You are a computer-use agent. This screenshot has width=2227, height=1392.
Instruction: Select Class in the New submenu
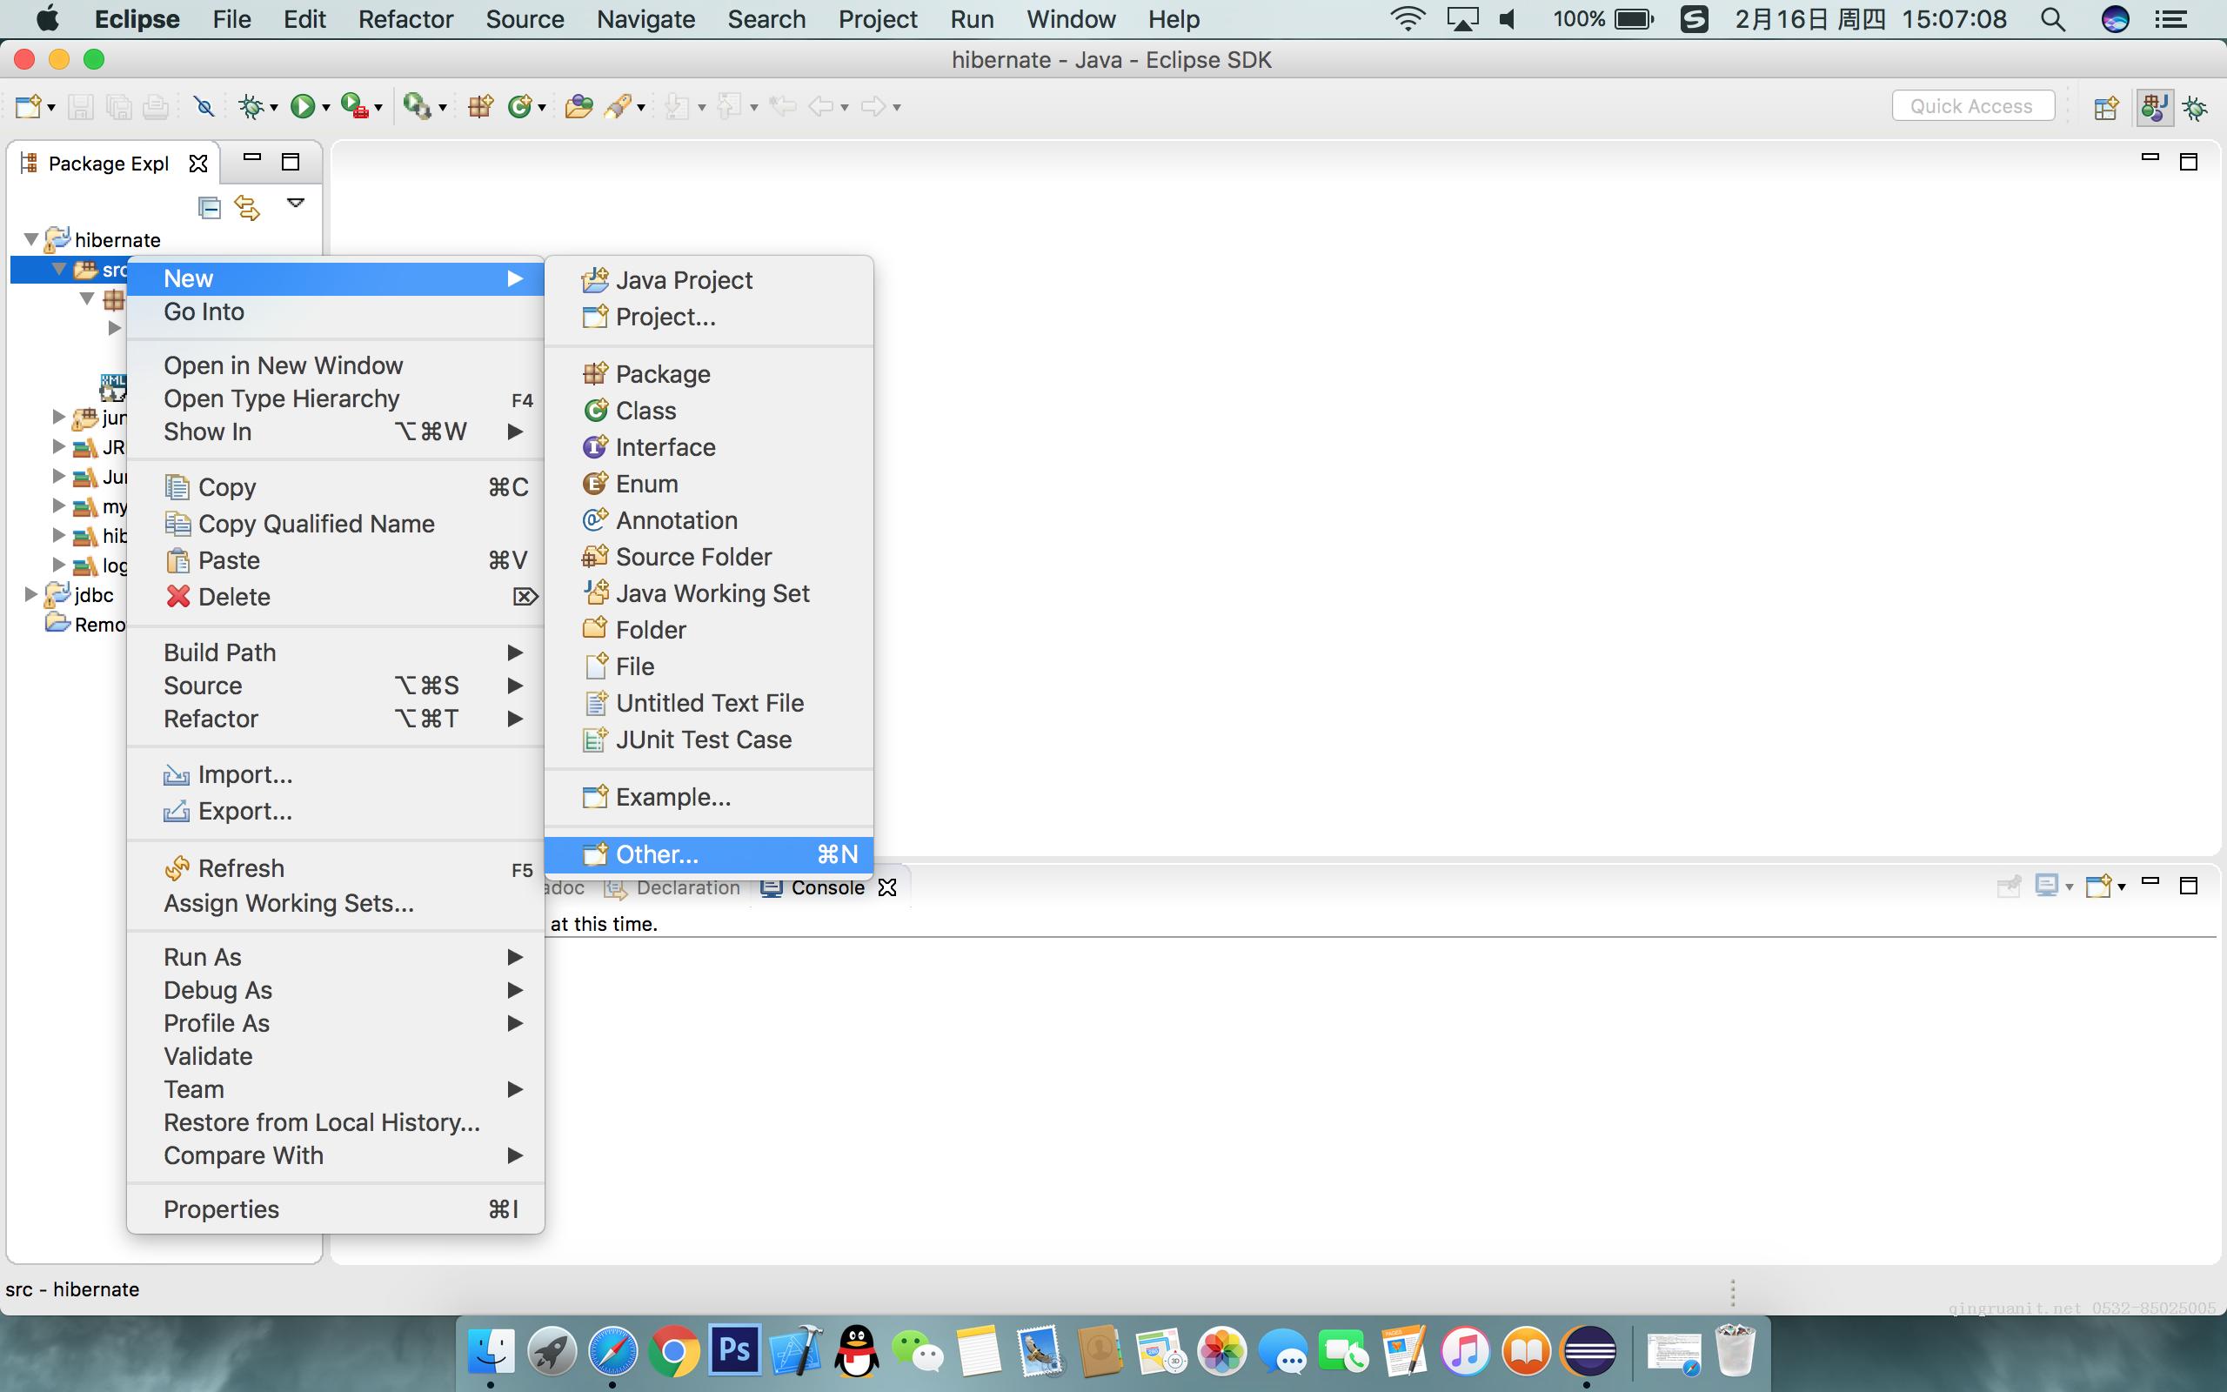[x=709, y=411]
